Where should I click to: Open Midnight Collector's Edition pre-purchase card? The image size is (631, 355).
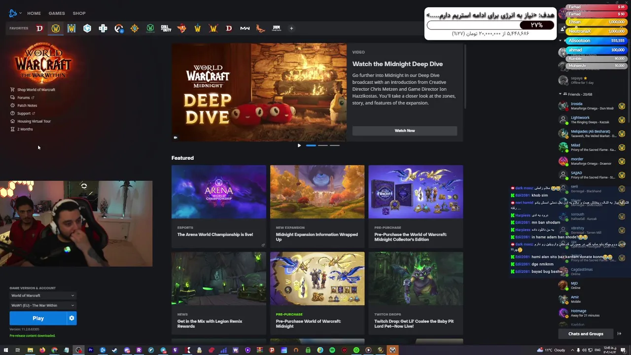[x=416, y=206]
